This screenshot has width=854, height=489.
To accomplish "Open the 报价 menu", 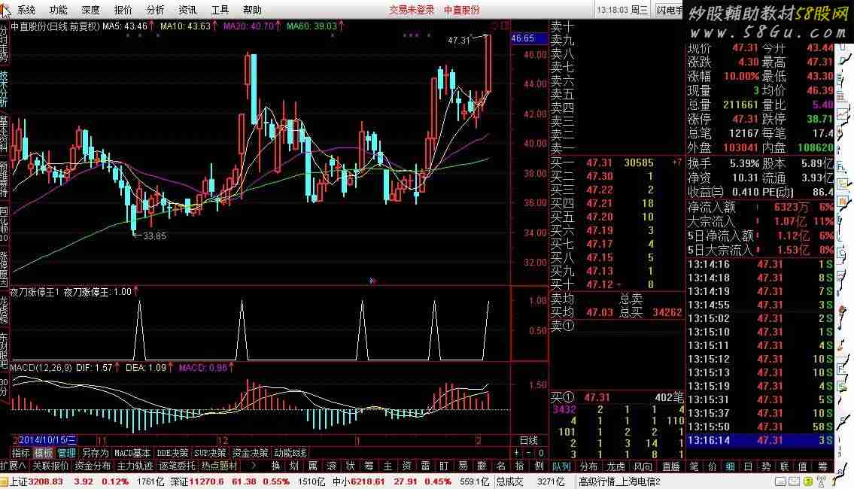I will [x=123, y=10].
